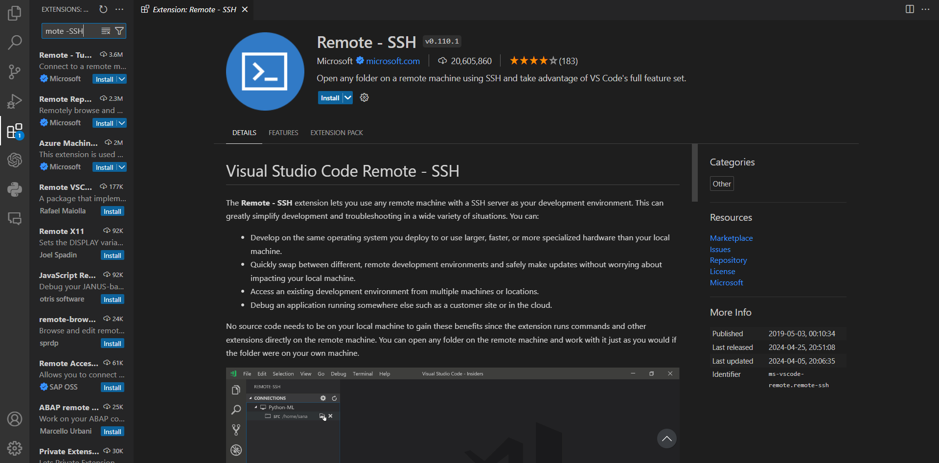
Task: Open Manage gear in activity bar
Action: [15, 448]
